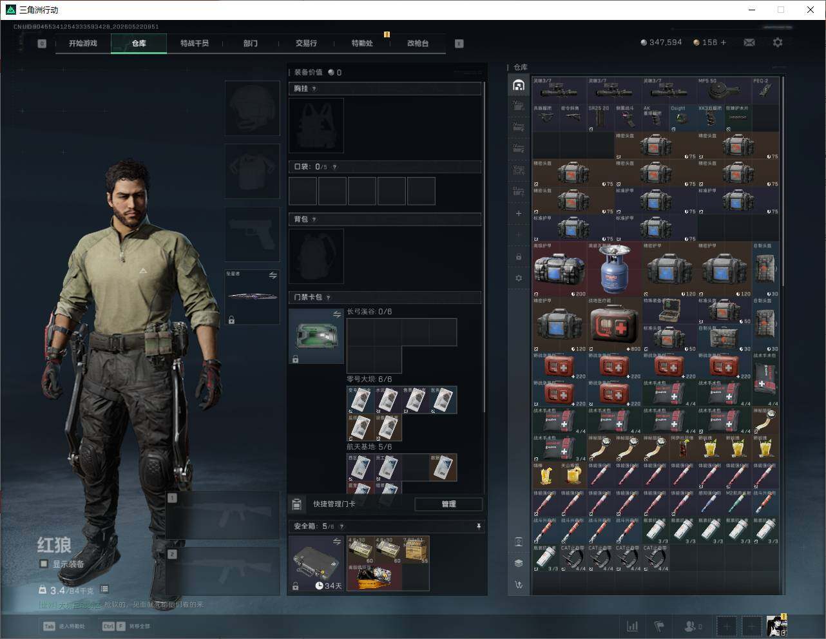Click the keycard icon beside 快捷管理门卡
The width and height of the screenshot is (826, 639).
click(x=297, y=504)
